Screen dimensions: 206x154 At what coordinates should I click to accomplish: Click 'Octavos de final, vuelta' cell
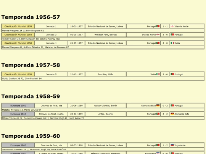[51, 114]
